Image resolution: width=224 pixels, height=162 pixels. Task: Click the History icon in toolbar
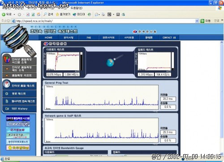(89, 14)
